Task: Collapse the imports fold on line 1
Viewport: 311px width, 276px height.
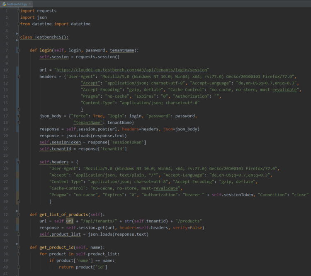Action: [18, 11]
